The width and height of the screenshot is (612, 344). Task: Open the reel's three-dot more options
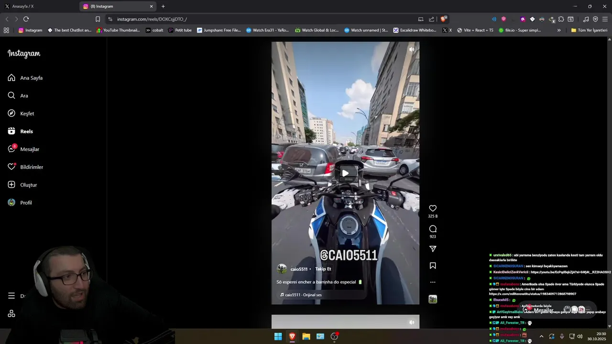pyautogui.click(x=433, y=282)
